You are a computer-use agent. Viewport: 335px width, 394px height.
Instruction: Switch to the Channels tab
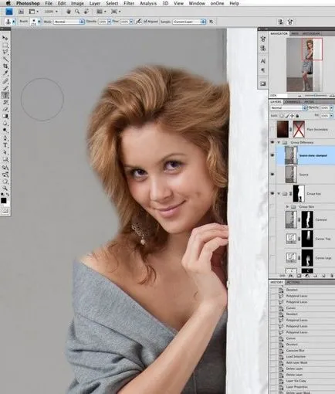[x=293, y=102]
